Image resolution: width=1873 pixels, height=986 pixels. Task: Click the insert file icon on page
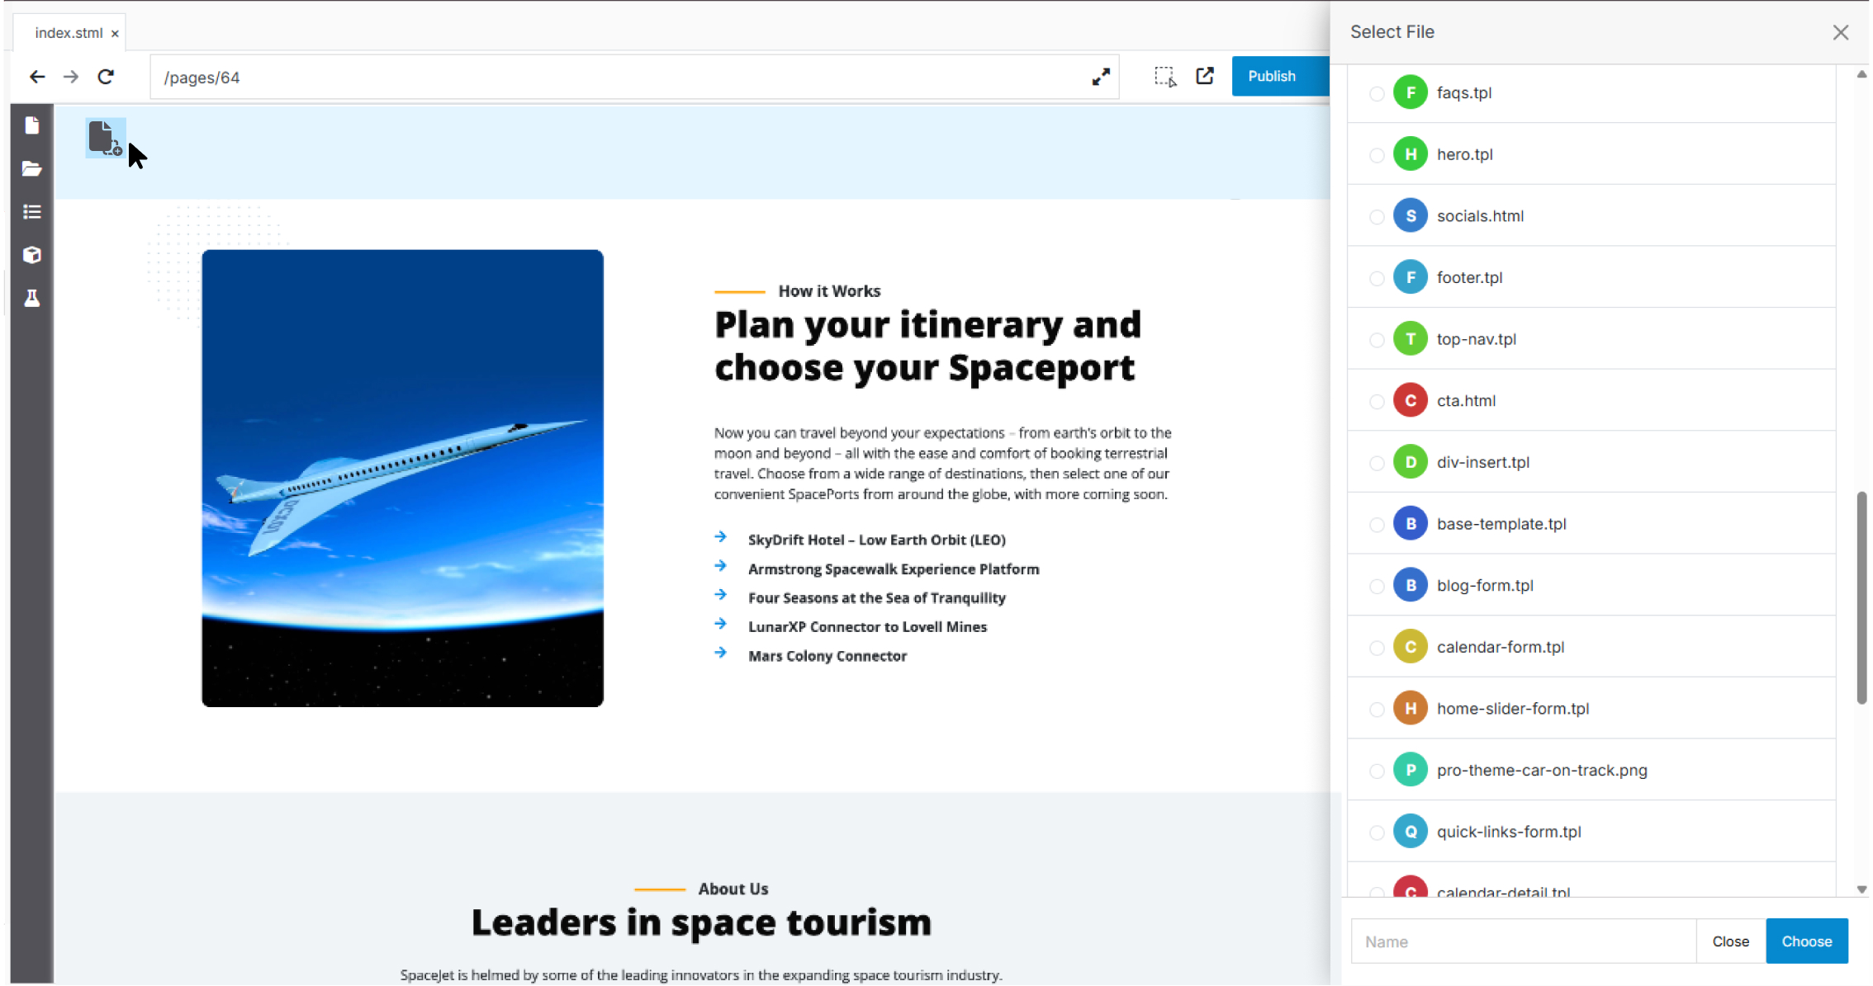point(105,138)
